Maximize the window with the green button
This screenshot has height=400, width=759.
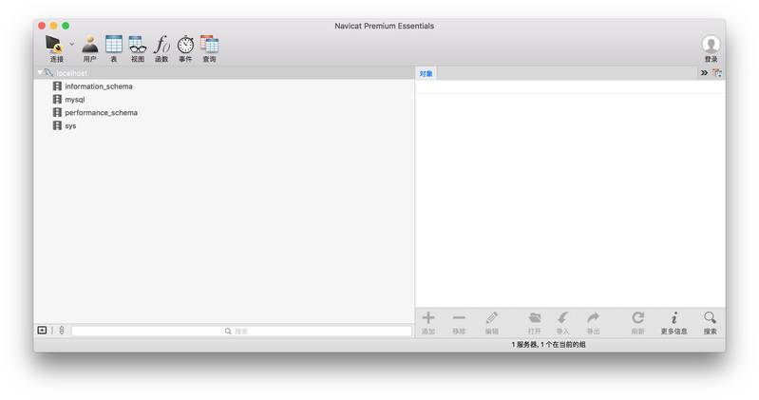[x=66, y=26]
